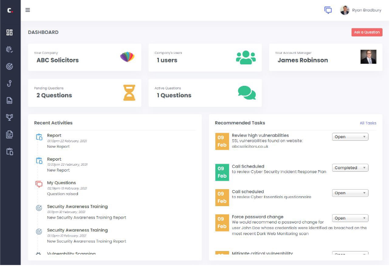The image size is (390, 266).
Task: Click the Recommended Tasks heading
Action: (x=240, y=123)
